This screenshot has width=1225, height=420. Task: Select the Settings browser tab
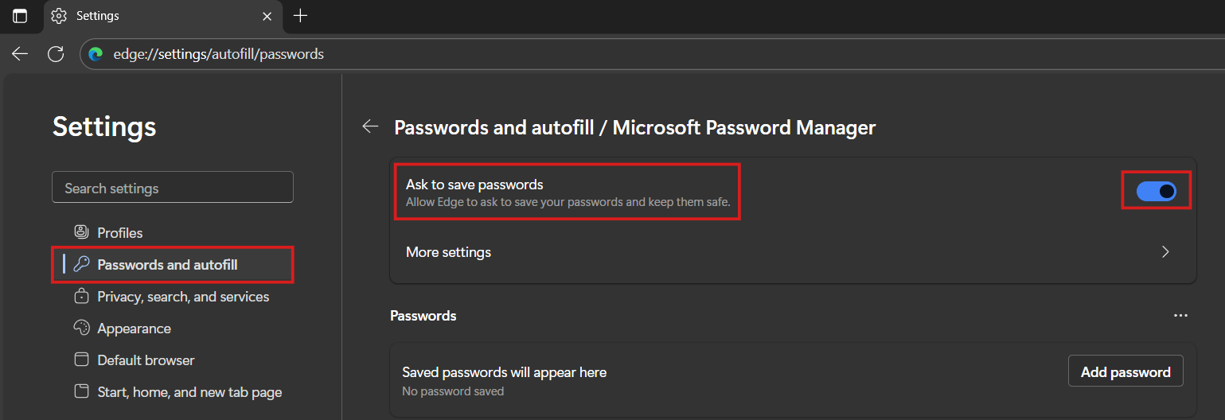(x=151, y=16)
